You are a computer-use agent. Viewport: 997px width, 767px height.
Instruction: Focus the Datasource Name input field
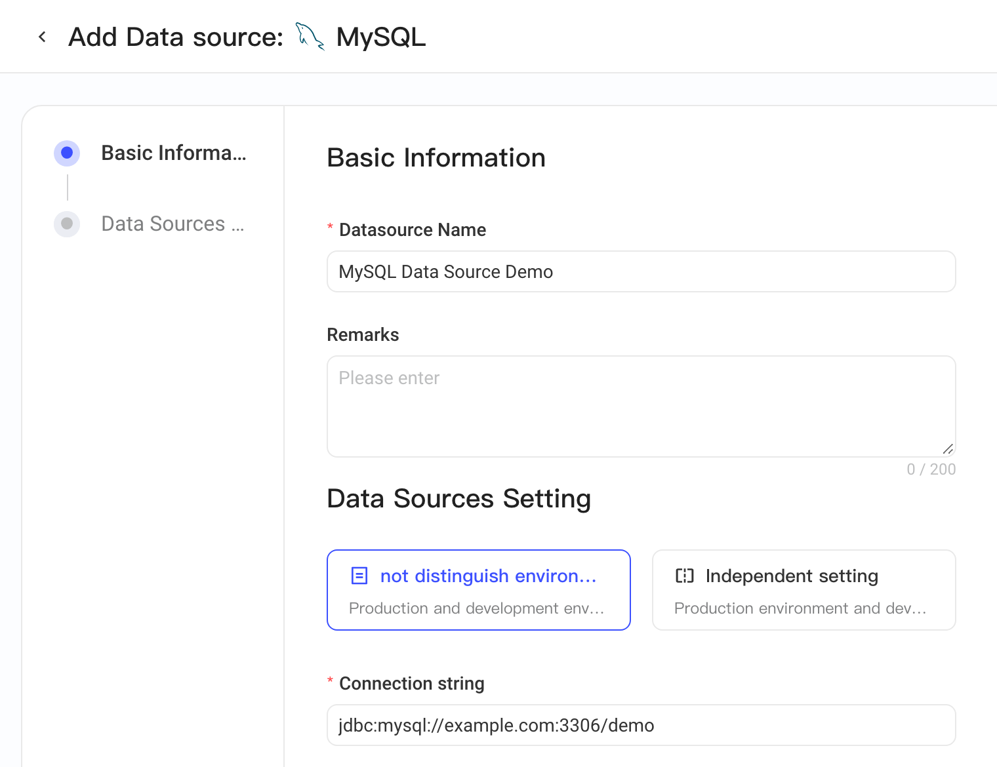pyautogui.click(x=641, y=271)
